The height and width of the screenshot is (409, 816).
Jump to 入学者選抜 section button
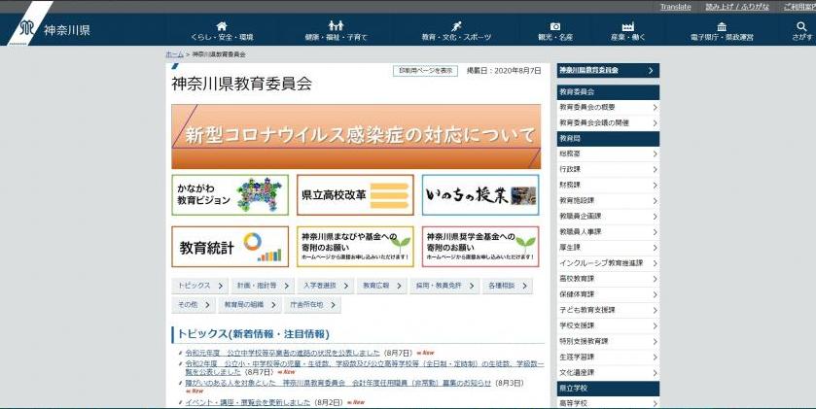(324, 286)
